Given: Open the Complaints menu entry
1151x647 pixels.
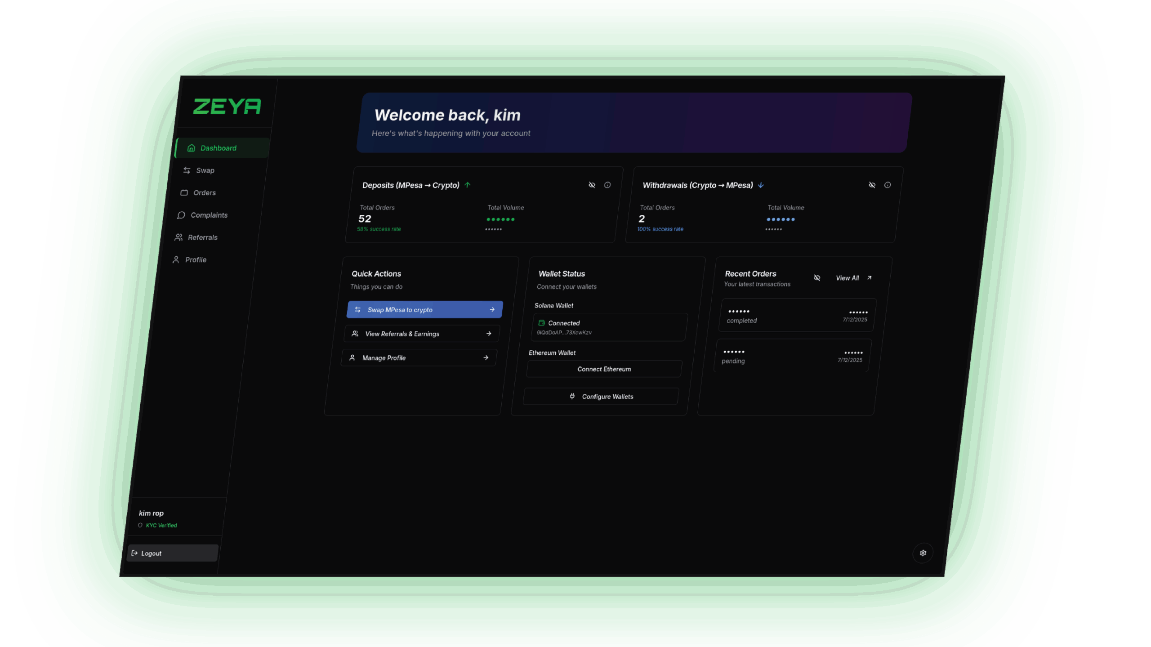Looking at the screenshot, I should coord(209,215).
